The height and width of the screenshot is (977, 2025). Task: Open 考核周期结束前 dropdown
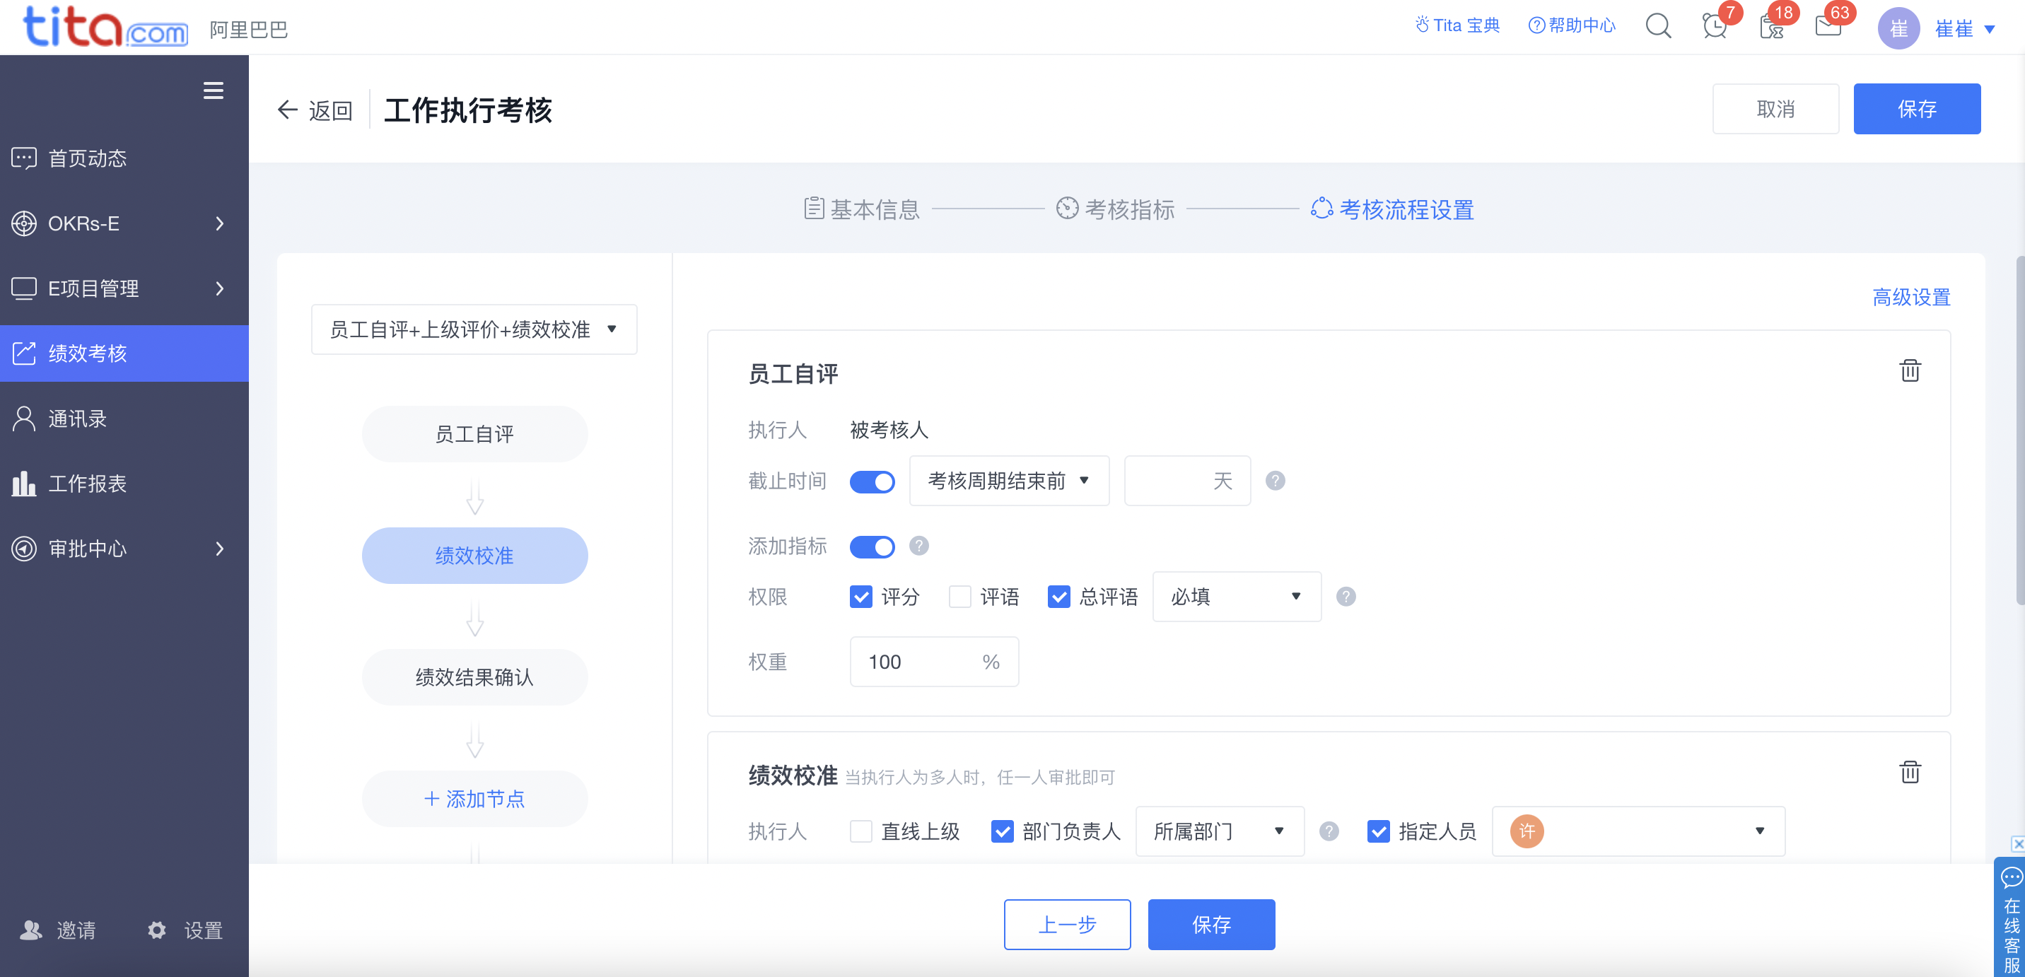pos(1010,480)
